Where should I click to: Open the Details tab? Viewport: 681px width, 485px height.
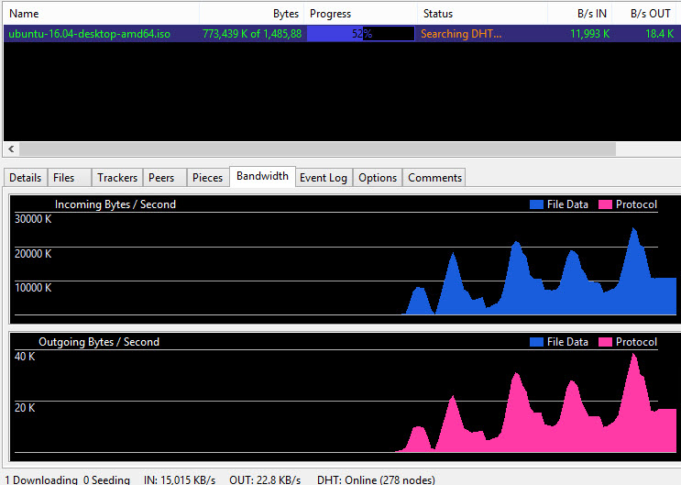click(25, 178)
